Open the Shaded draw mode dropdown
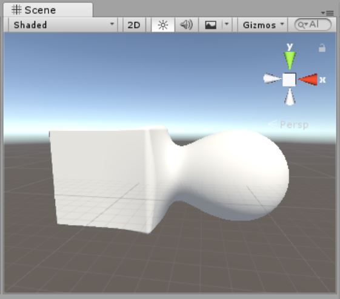Viewport: 340px width, 299px height. (63, 25)
